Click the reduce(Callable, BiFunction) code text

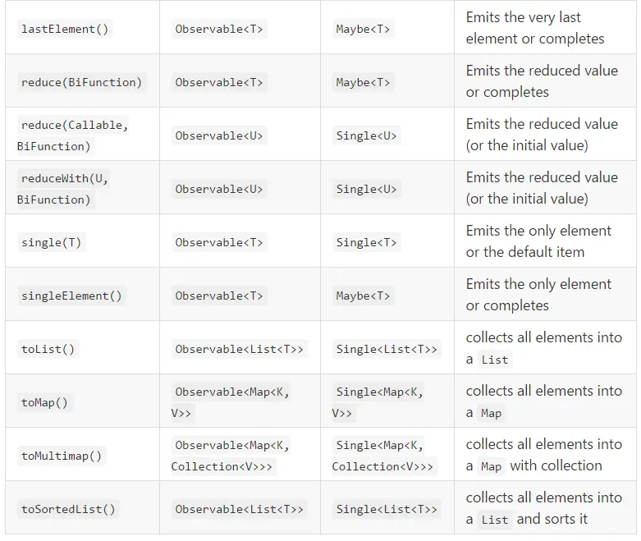click(x=73, y=135)
